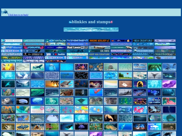Select the open-mouth dolphin stamp
The width and height of the screenshot is (182, 136).
[67, 84]
